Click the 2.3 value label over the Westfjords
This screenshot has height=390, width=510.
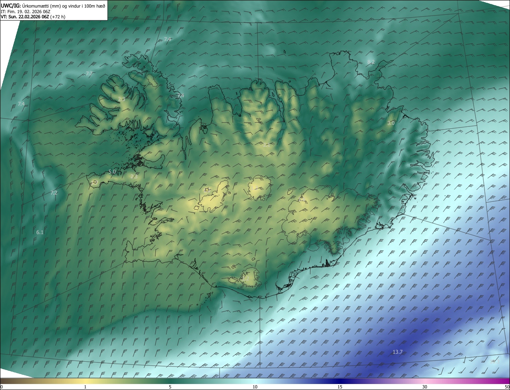(122, 99)
